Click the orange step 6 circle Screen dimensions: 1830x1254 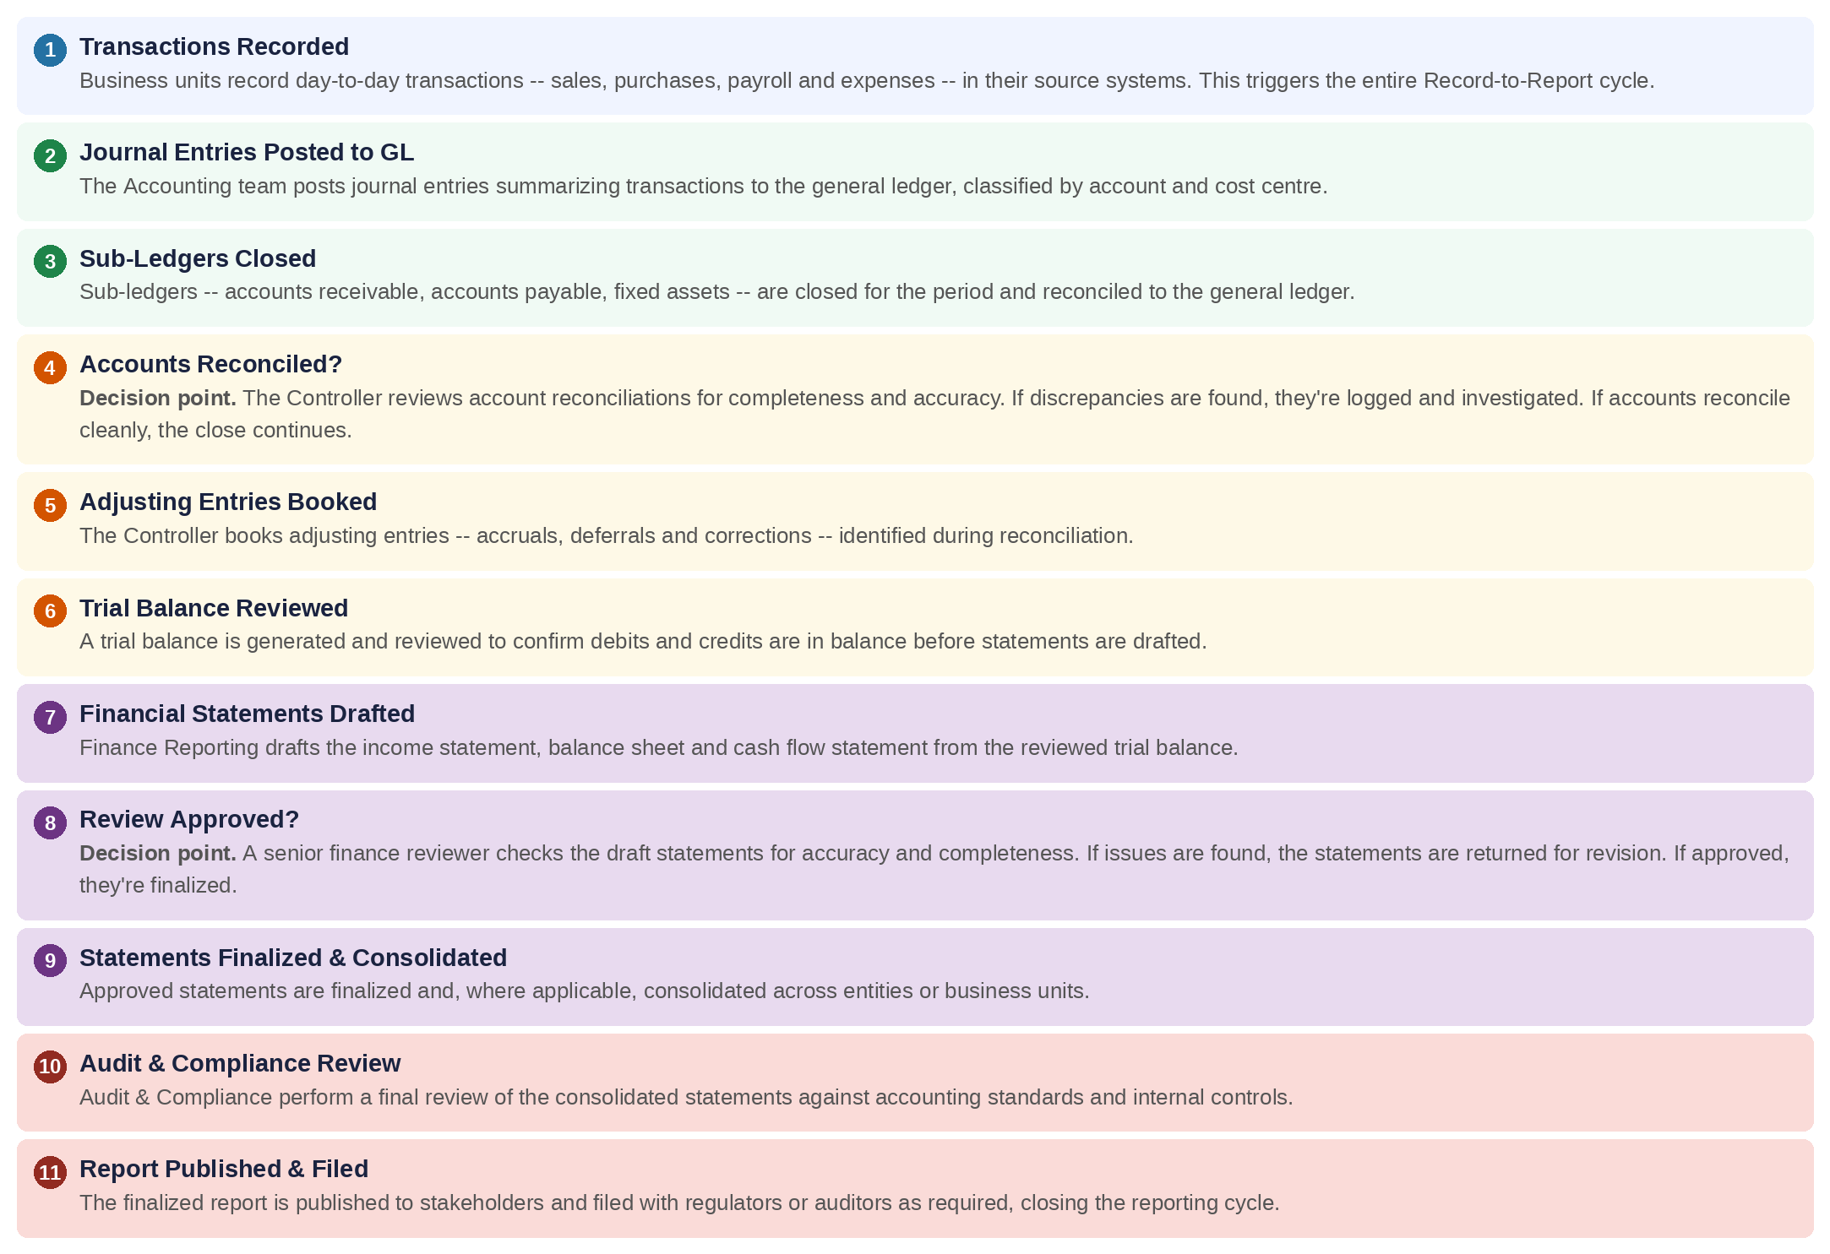coord(50,611)
